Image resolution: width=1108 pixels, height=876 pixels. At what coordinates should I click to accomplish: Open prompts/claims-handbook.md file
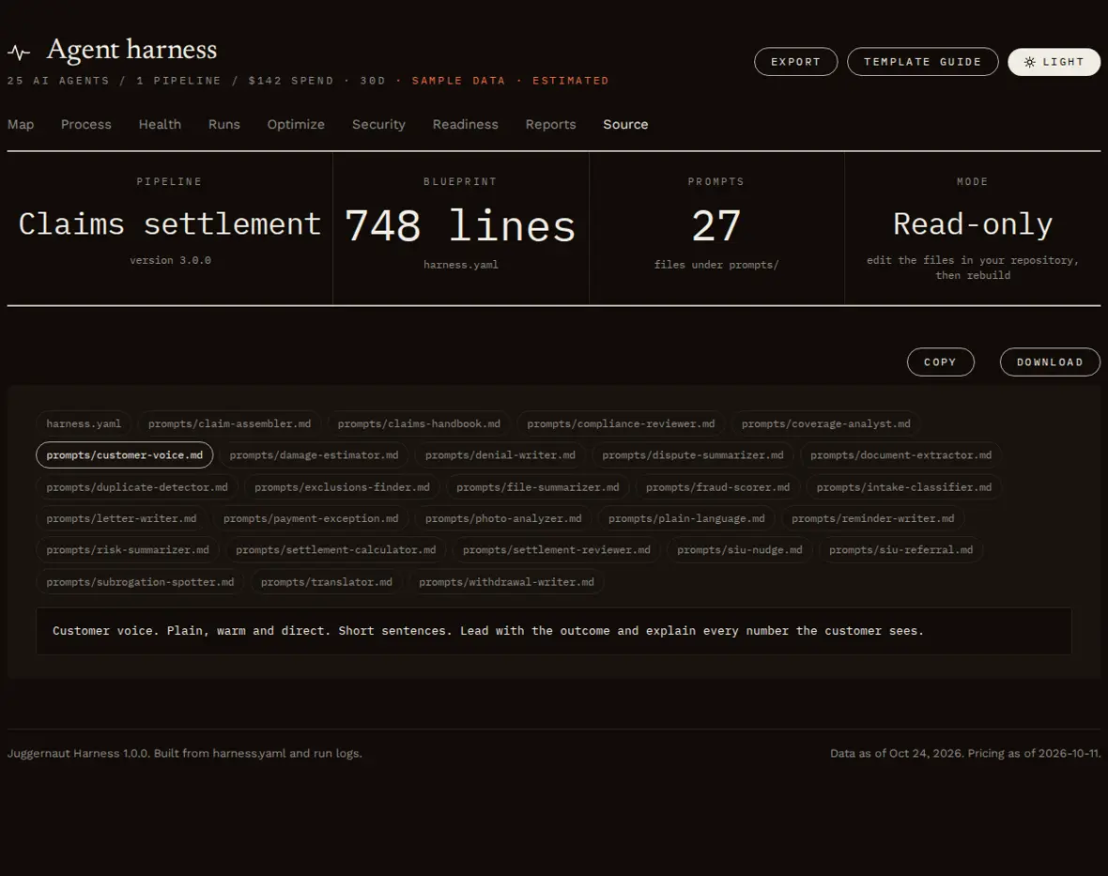(419, 423)
